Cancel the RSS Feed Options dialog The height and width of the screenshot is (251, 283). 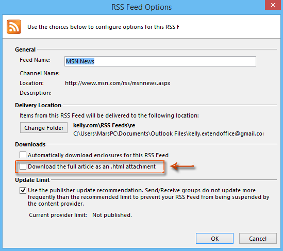click(258, 238)
